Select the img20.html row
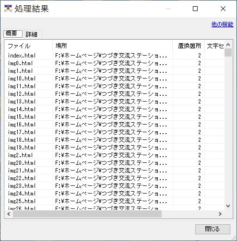Viewport: 237px width, 241px height. tap(114, 163)
